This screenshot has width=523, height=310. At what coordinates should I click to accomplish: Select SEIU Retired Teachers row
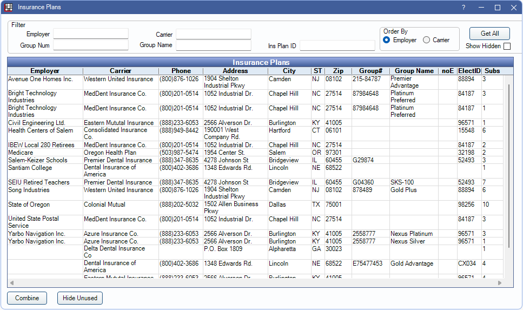point(255,182)
